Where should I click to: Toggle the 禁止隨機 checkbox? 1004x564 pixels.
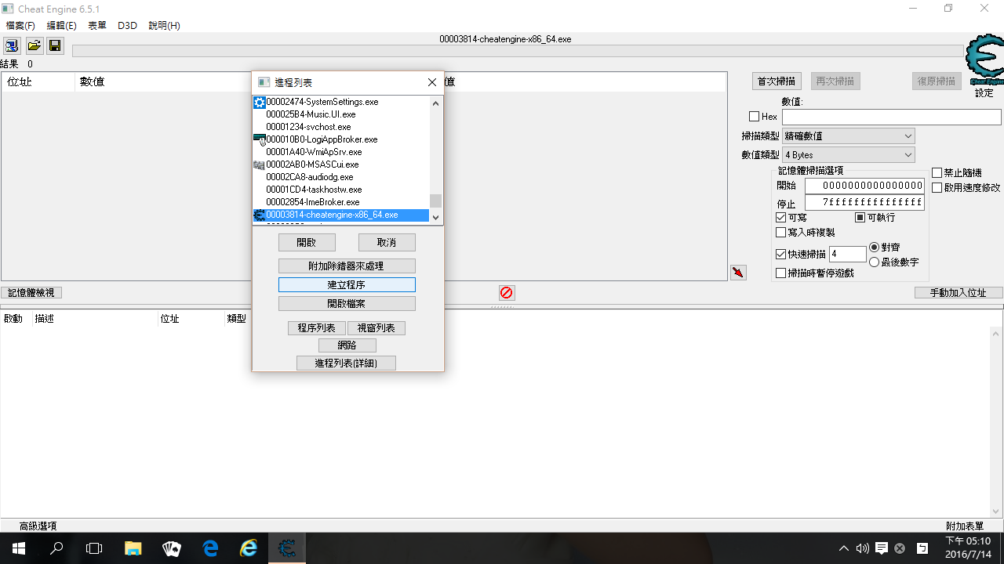937,172
